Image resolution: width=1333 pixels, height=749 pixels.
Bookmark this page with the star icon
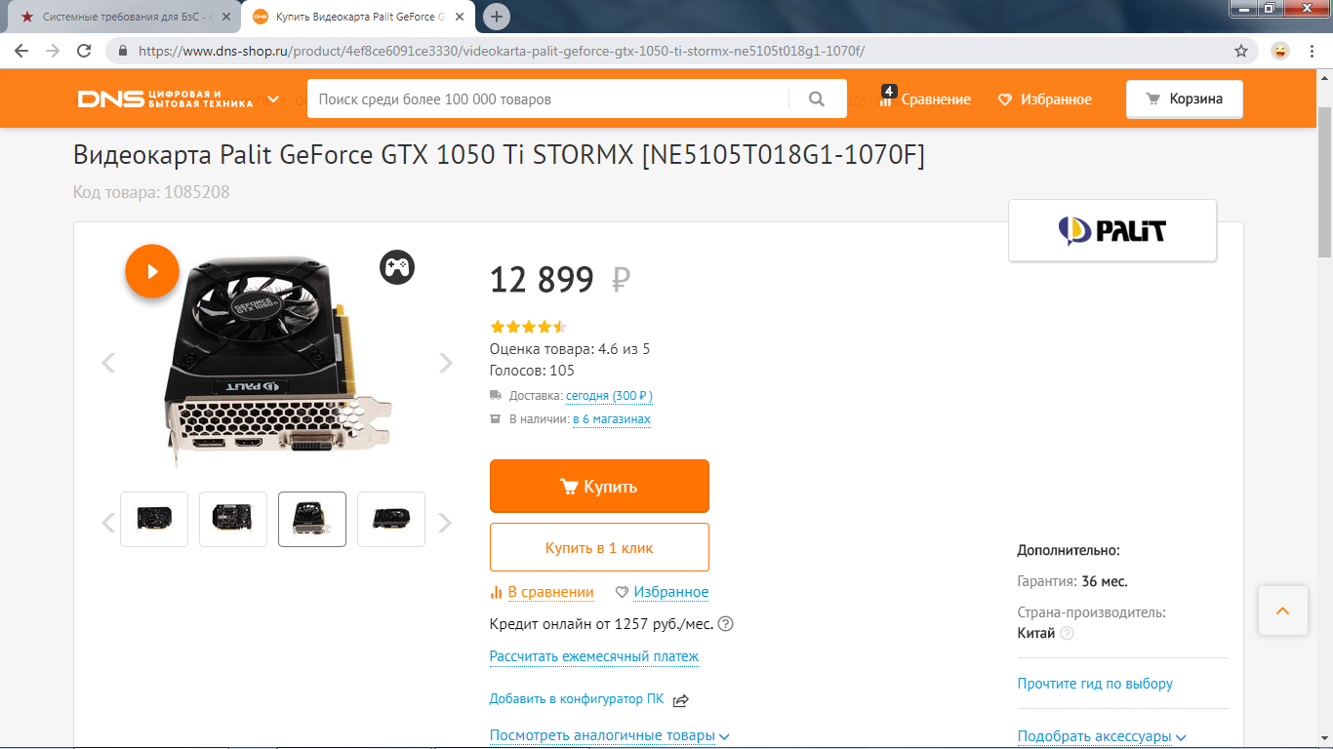(x=1241, y=51)
